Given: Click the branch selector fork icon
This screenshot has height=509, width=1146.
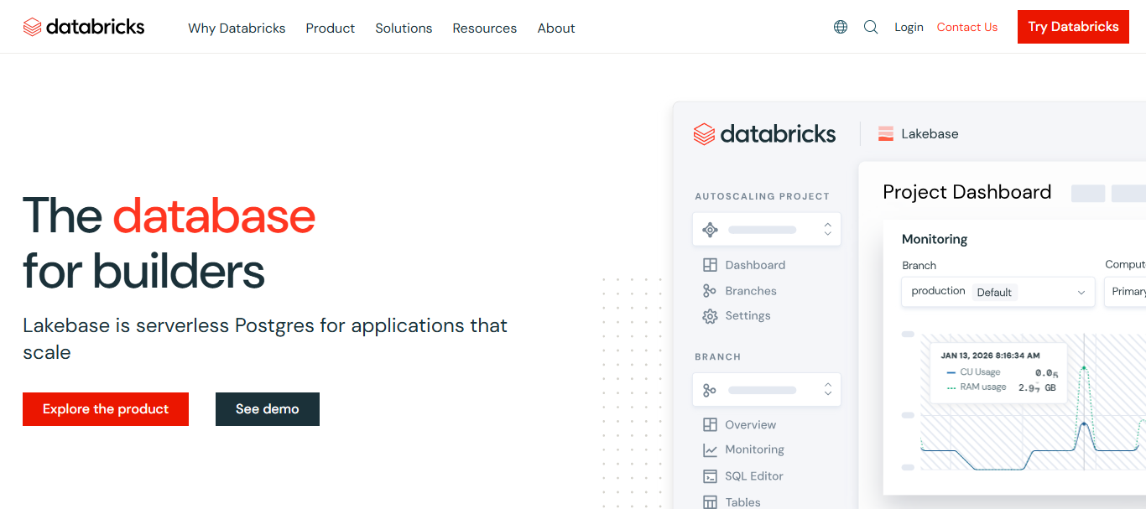Looking at the screenshot, I should pos(710,390).
